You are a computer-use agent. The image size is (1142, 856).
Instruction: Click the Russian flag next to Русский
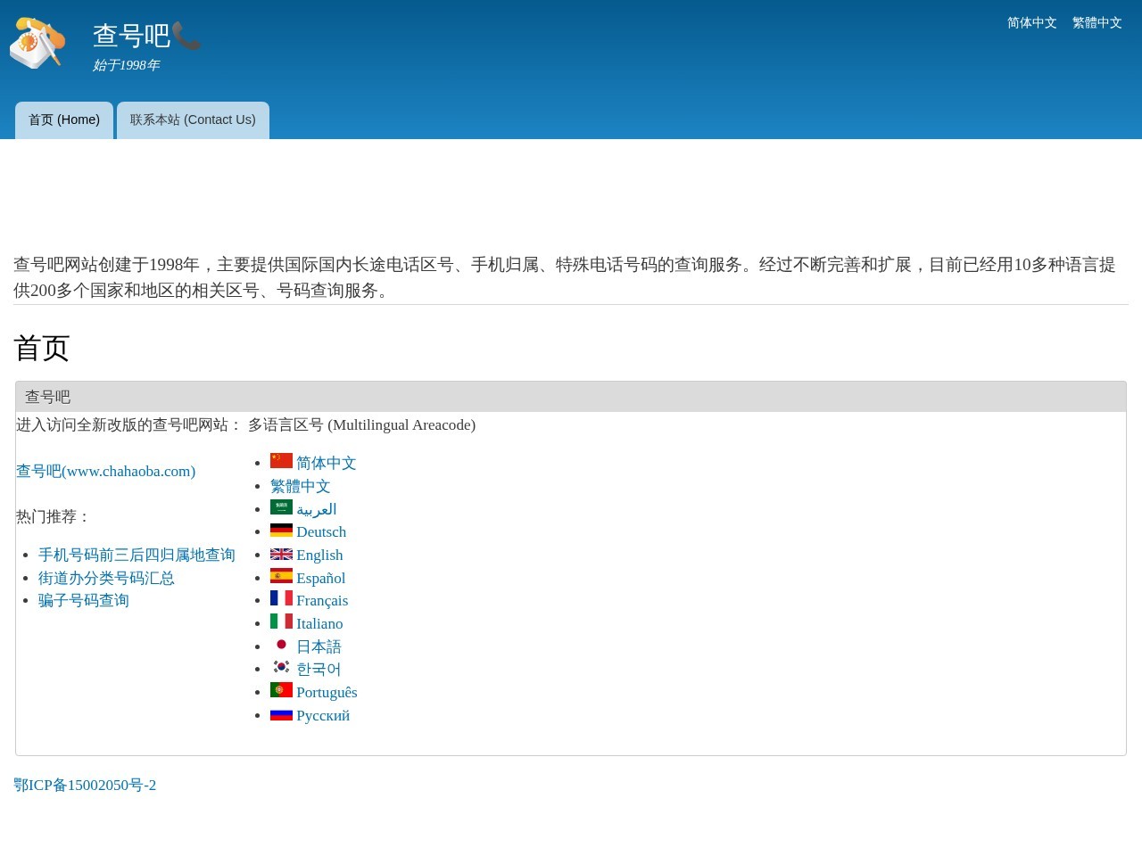click(x=281, y=713)
